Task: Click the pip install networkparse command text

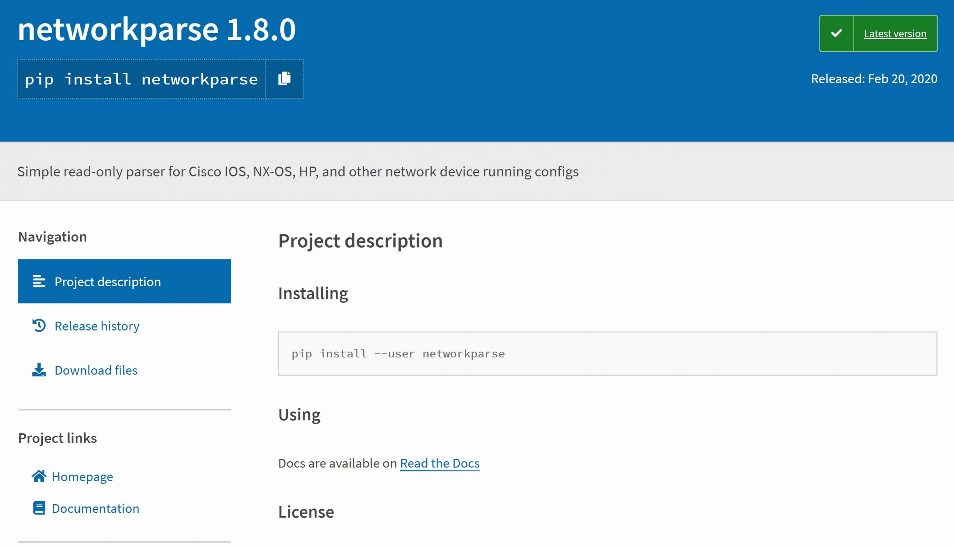Action: click(x=141, y=79)
